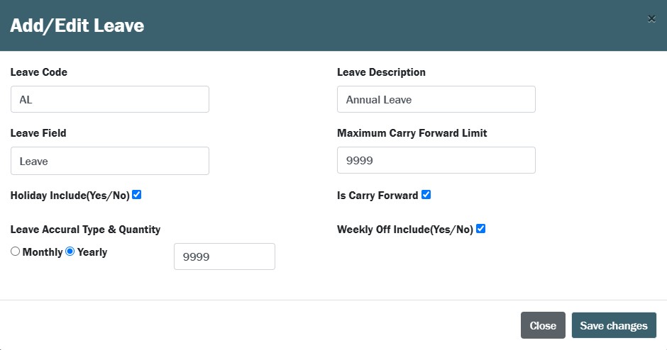Click the Save changes button
Image resolution: width=667 pixels, height=350 pixels.
click(614, 326)
